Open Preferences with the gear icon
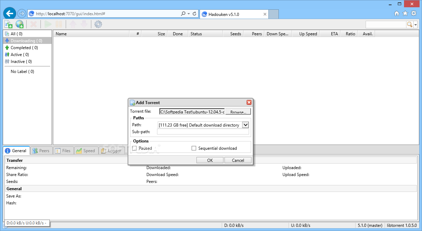This screenshot has width=422, height=231. [98, 24]
